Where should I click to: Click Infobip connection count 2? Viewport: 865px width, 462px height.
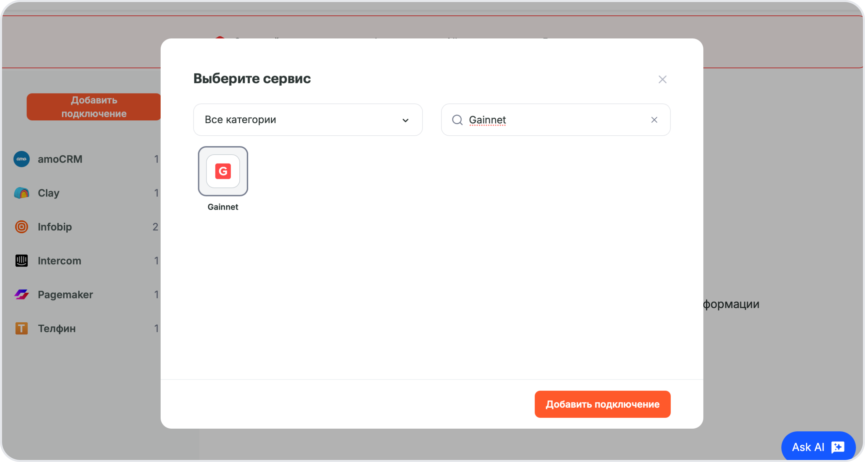pos(155,227)
